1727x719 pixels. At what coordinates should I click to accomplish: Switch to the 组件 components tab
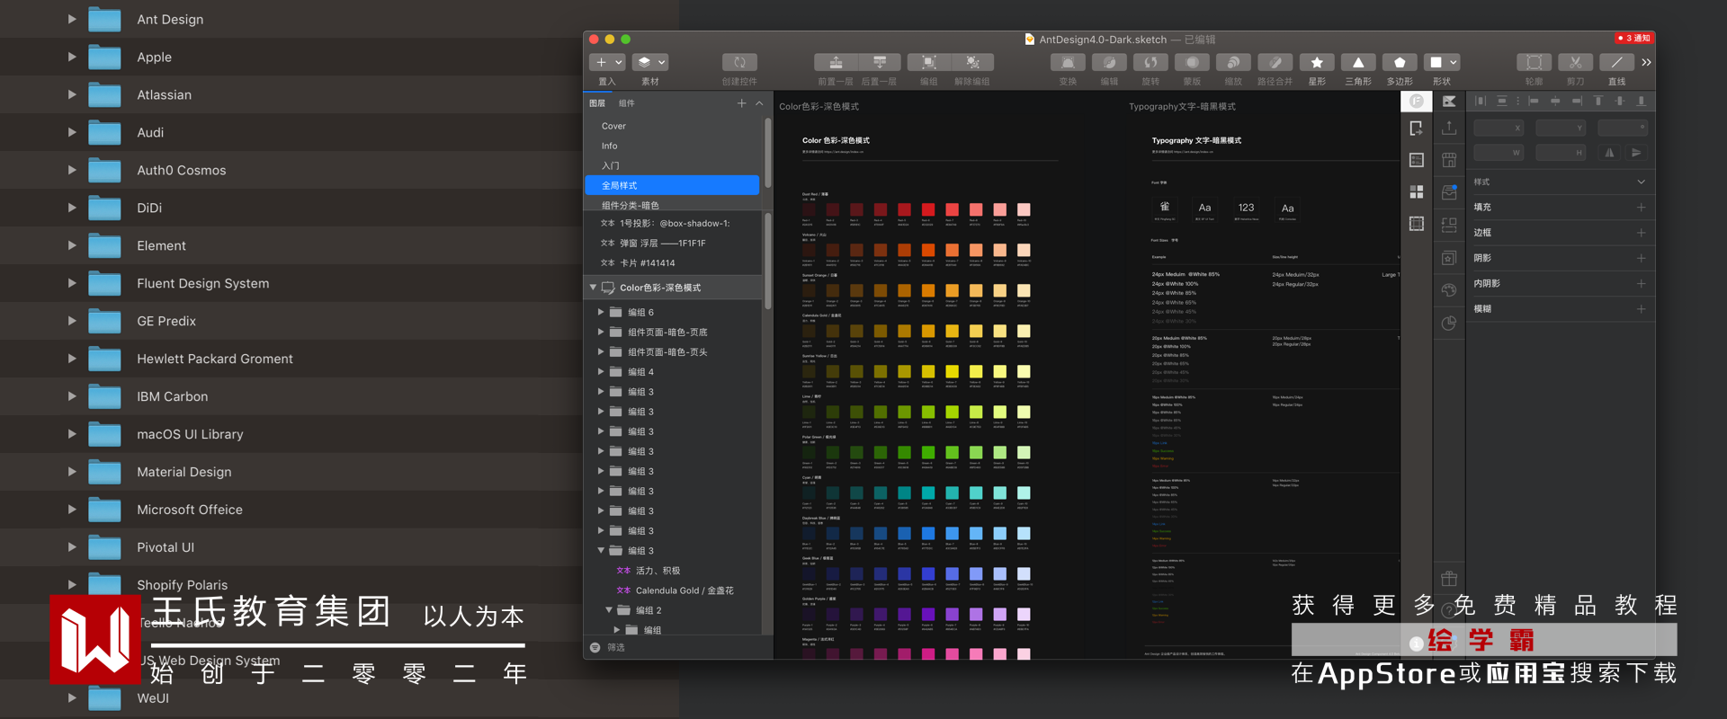coord(627,103)
